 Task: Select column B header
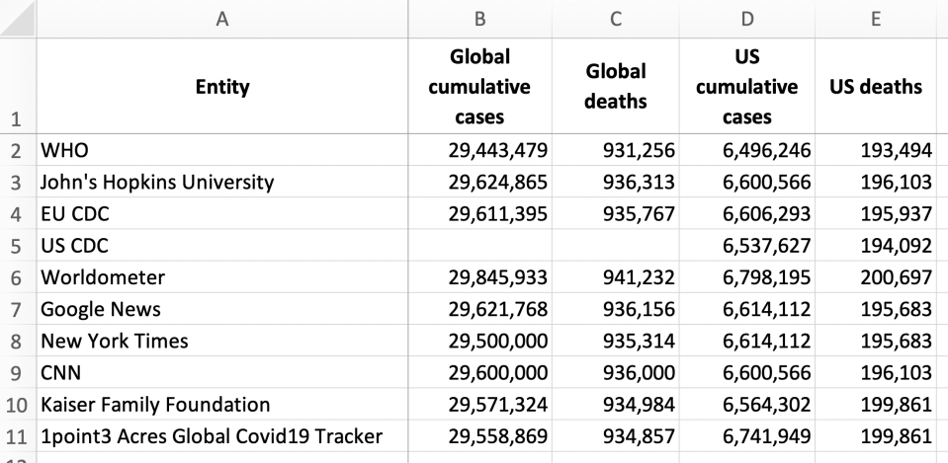point(479,19)
